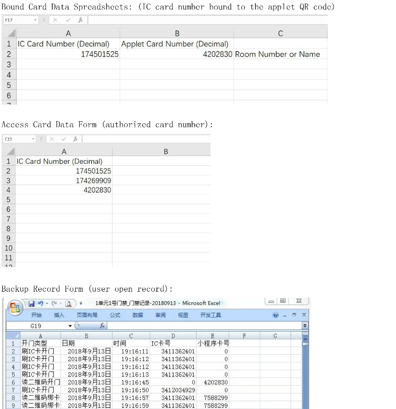
Task: Click the fx icon next to F17 name box
Action: click(80, 20)
